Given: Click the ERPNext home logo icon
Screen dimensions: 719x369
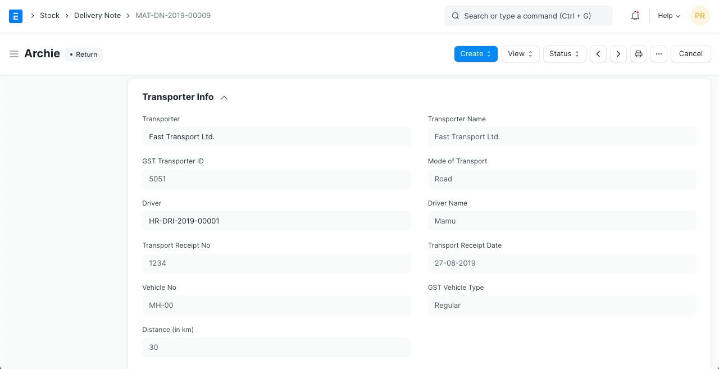Looking at the screenshot, I should click(x=16, y=16).
